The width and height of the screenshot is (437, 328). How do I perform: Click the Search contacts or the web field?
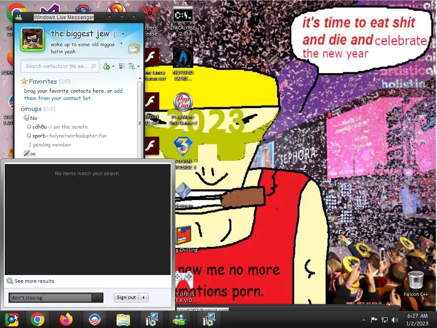pos(60,66)
